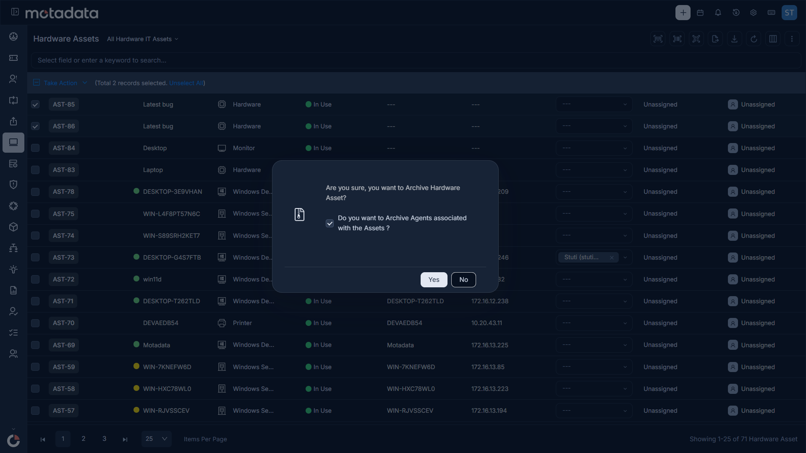
Task: Click Yes to archive hardware assets
Action: click(x=434, y=280)
